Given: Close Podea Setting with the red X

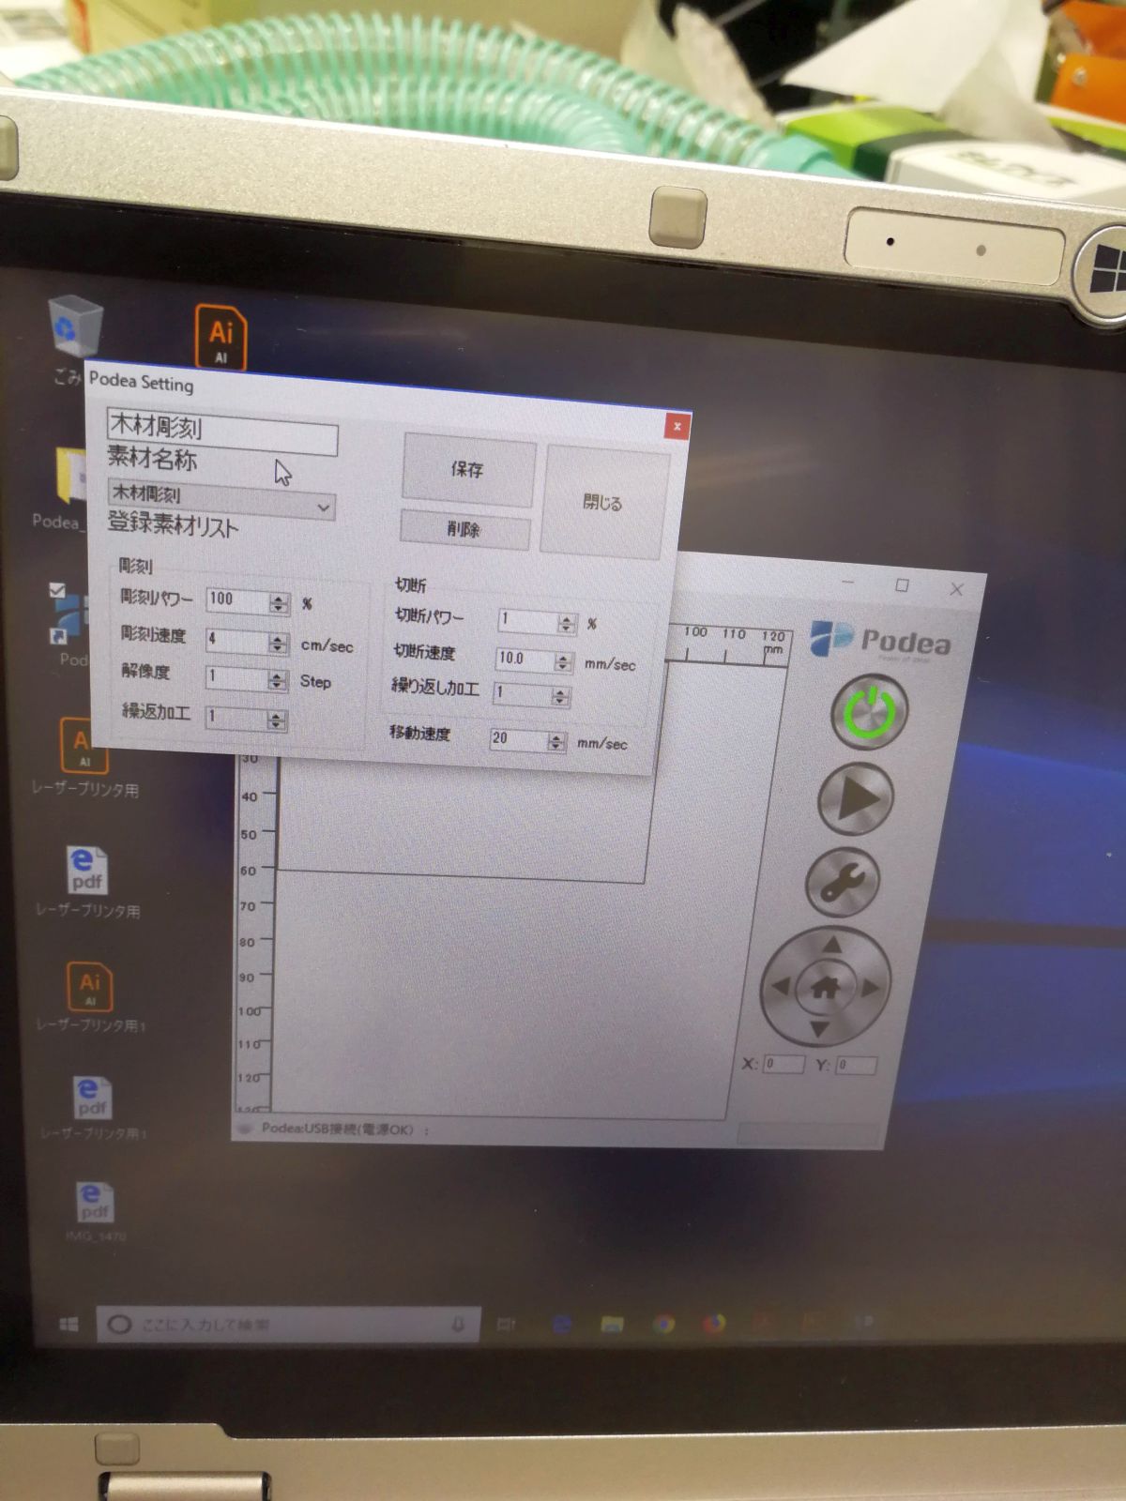Looking at the screenshot, I should click(x=677, y=427).
